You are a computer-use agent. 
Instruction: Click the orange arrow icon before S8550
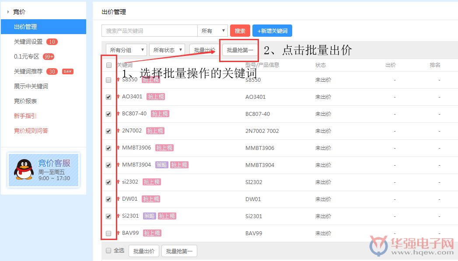(x=119, y=80)
